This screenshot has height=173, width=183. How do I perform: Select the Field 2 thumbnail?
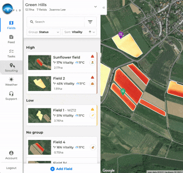[40, 84]
